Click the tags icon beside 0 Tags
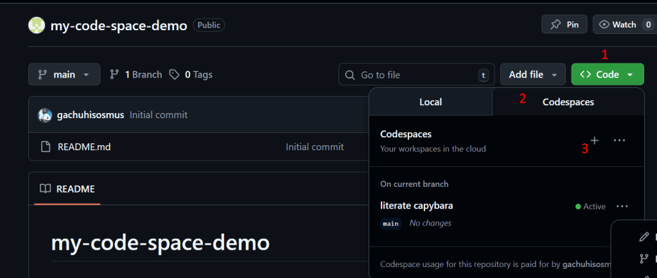 click(x=174, y=74)
